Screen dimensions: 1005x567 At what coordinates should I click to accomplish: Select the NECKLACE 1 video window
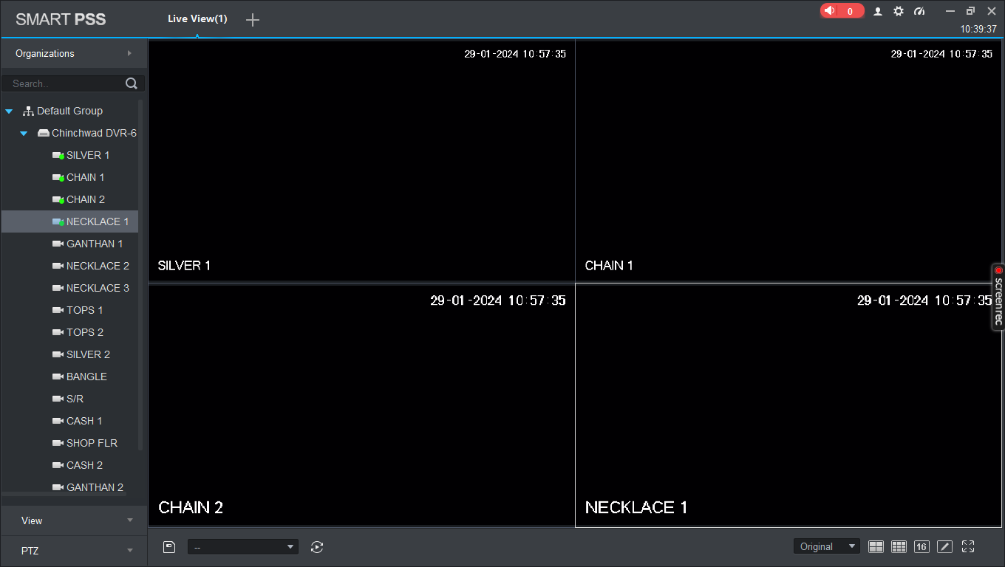click(788, 405)
